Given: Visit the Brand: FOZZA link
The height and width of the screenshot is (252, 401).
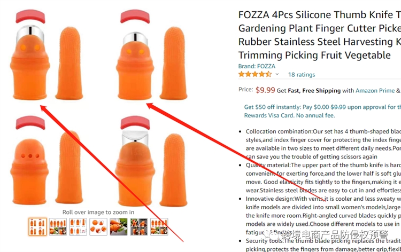Looking at the screenshot, I should click(x=257, y=66).
